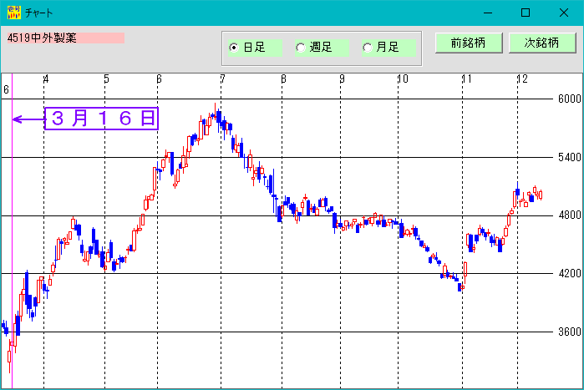The width and height of the screenshot is (584, 390).
Task: Click the 6000 price axis label
Action: (x=569, y=99)
